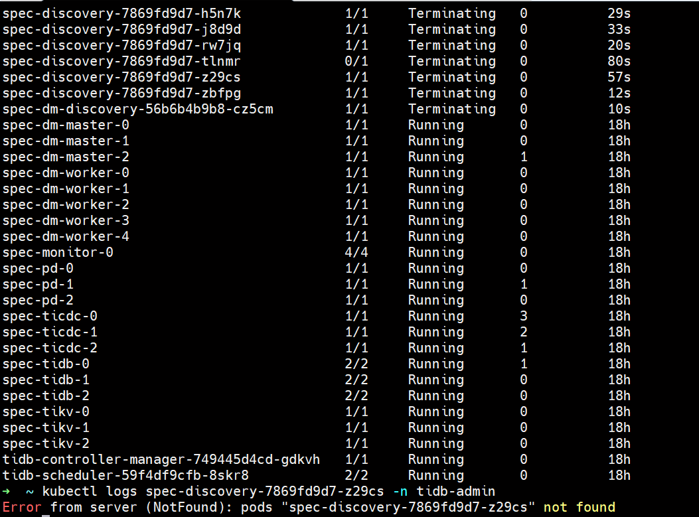699x517 pixels.
Task: Select spec-dm-worker-2 pod name
Action: click(x=66, y=205)
